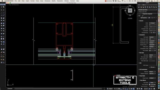
Task: Select the Circle tool
Action: 1,18
